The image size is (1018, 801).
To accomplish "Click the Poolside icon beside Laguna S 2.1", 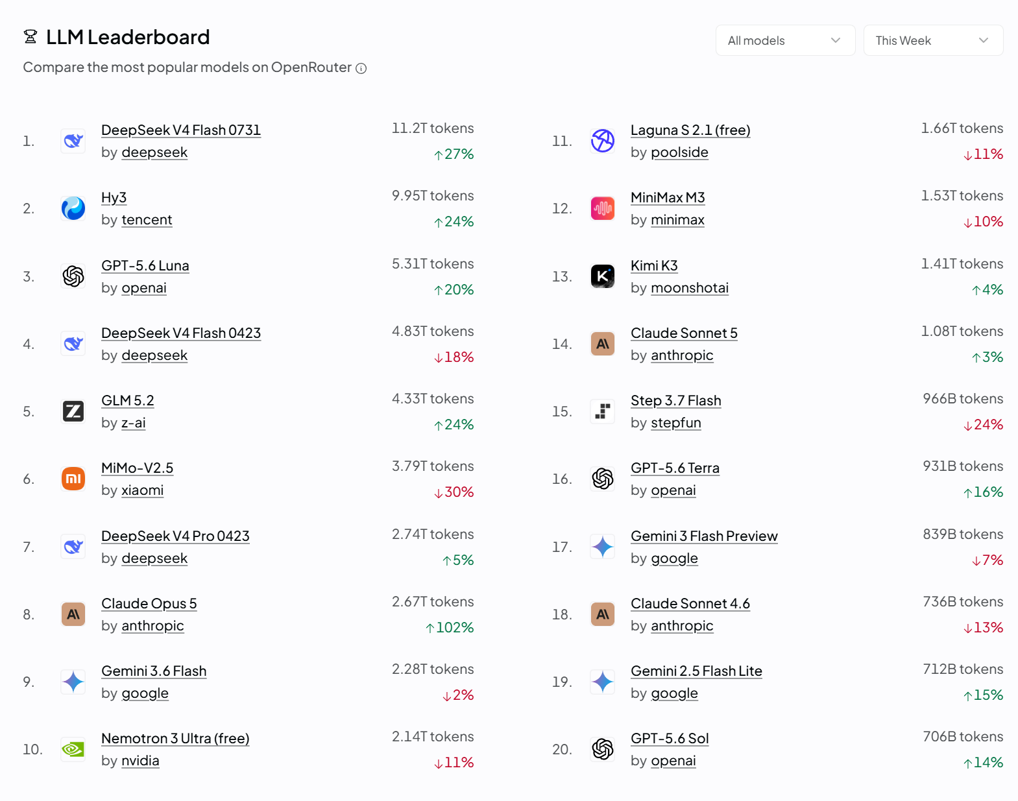I will (603, 141).
